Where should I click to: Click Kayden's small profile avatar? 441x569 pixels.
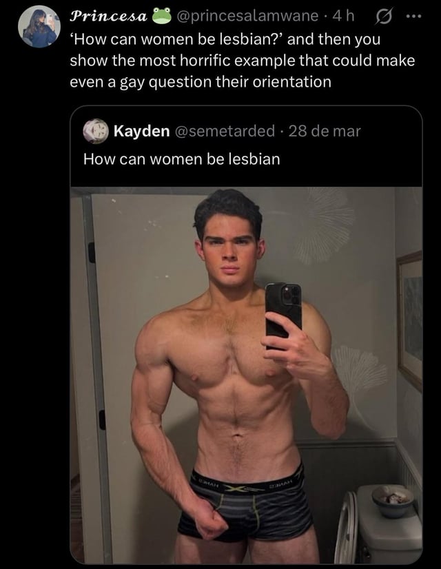96,131
